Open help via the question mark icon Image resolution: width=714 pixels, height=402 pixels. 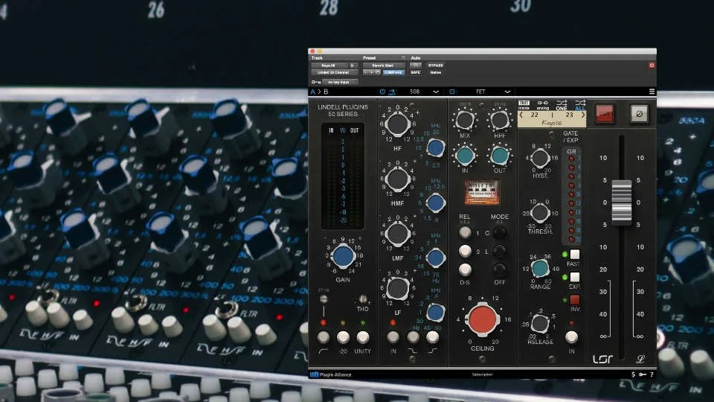tap(652, 374)
